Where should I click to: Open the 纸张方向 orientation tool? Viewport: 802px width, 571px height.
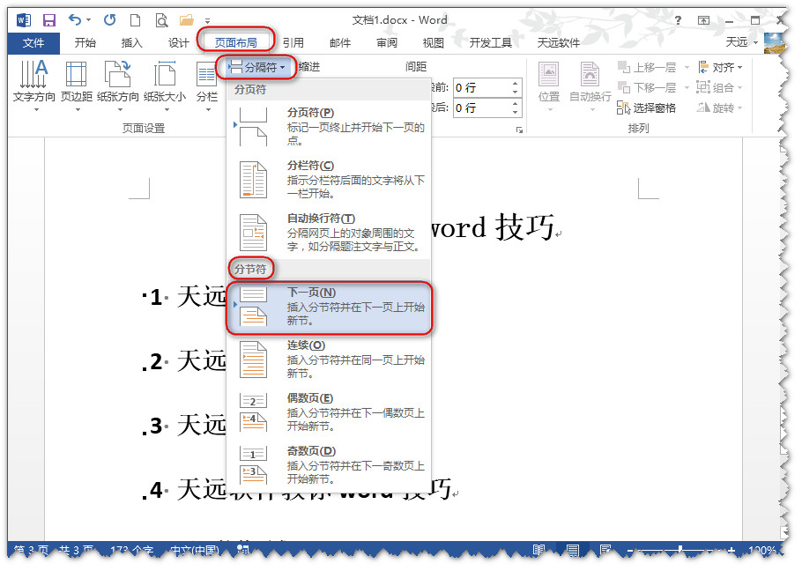[x=118, y=85]
